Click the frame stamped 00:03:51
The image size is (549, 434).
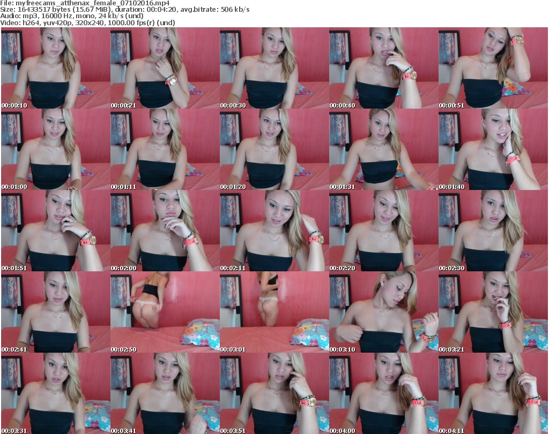[274, 393]
